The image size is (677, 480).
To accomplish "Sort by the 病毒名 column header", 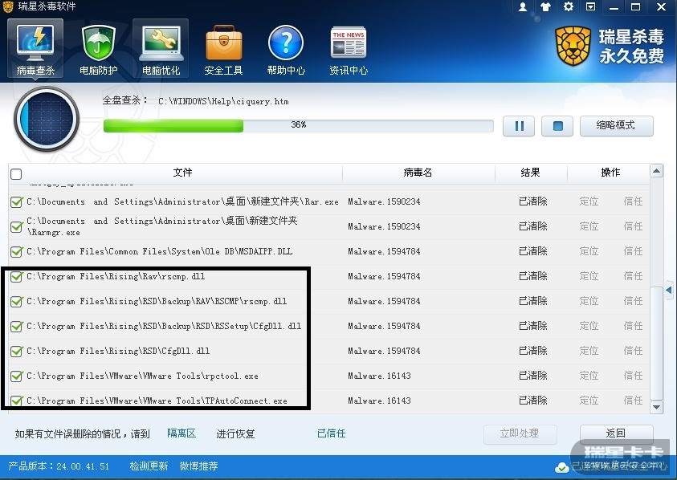I will click(418, 173).
